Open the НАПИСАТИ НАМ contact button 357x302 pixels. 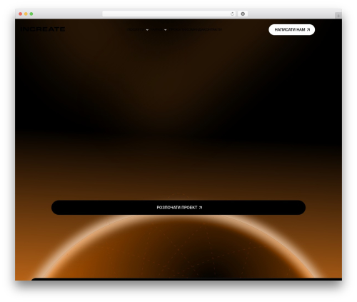(291, 30)
